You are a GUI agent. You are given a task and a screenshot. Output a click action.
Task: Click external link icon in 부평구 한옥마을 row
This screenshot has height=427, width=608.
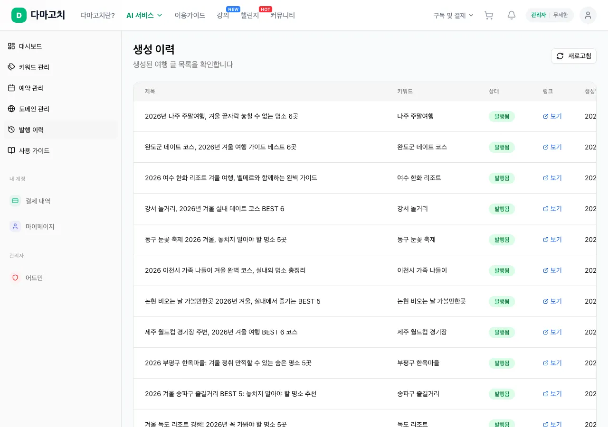coord(546,363)
